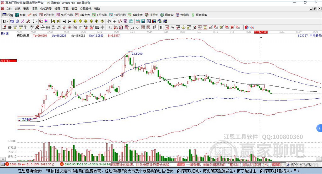The image size is (322, 174).
Task: Click stock code 603767 中马传动
Action: click(x=310, y=35)
